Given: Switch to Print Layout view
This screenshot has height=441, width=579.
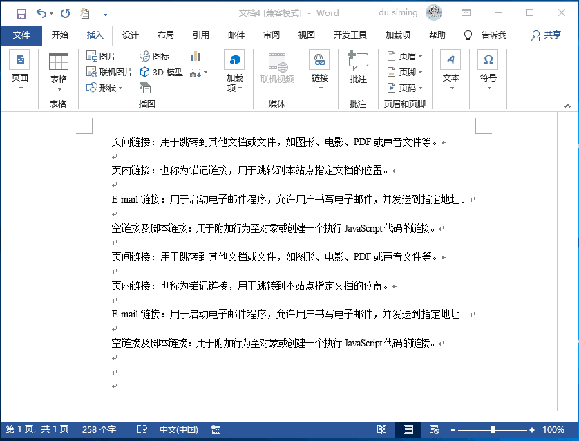Looking at the screenshot, I should coord(408,429).
